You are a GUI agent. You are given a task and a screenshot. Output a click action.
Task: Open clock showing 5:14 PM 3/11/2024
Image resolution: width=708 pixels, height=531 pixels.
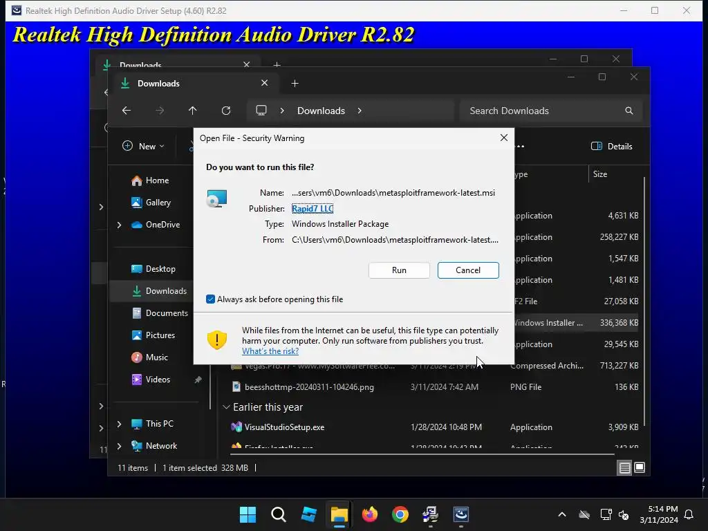pyautogui.click(x=659, y=514)
